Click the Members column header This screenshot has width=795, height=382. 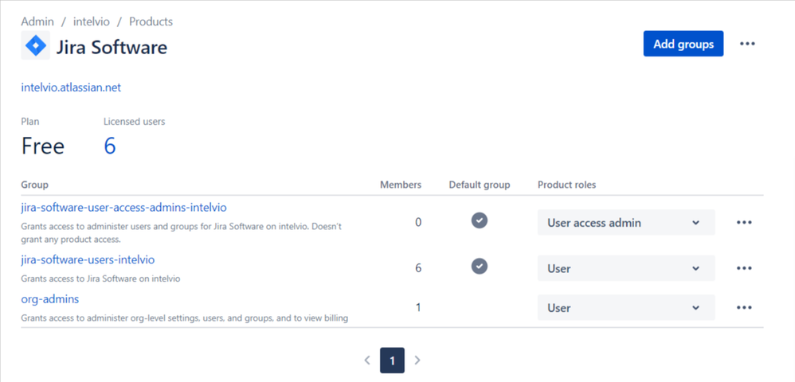[x=401, y=185]
